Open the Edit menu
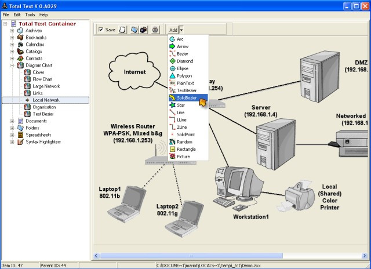Viewport: 371px width, 269px height. [17, 14]
